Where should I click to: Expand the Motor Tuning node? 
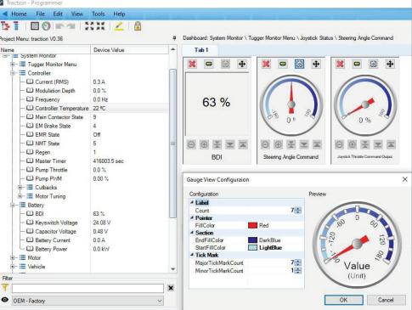[x=20, y=196]
